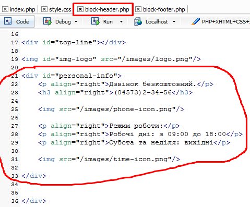
Task: Close the block-footer.php tab via X icon
Action: point(138,9)
